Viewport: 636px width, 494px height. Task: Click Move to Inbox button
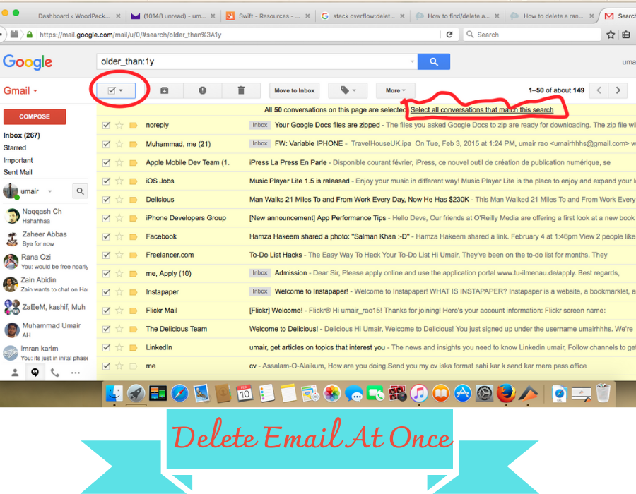(x=295, y=90)
